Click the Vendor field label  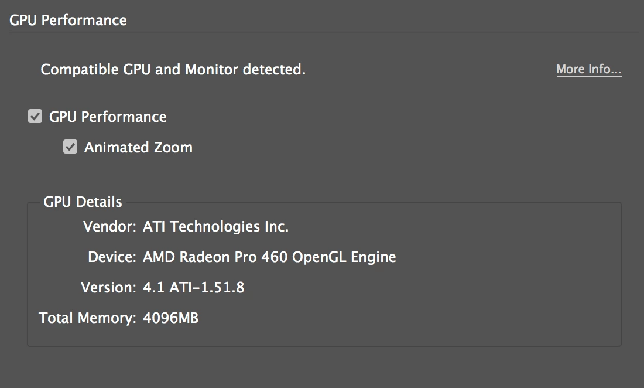pyautogui.click(x=109, y=226)
